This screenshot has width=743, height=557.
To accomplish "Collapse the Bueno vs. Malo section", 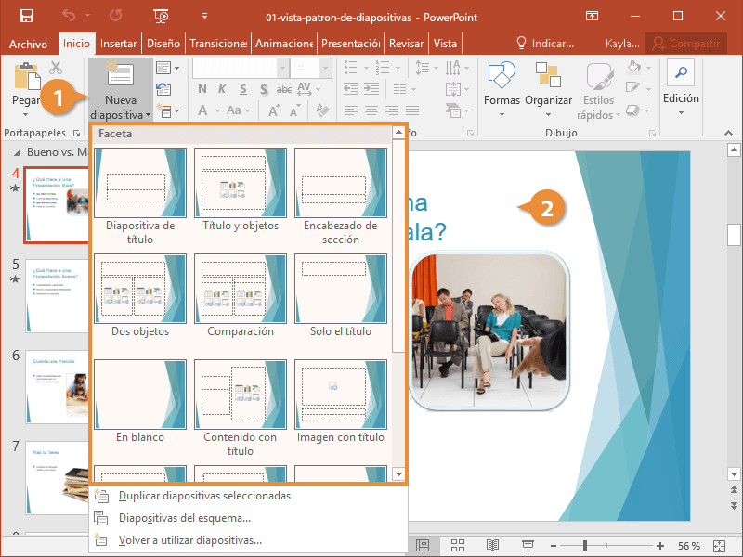I will pyautogui.click(x=17, y=152).
